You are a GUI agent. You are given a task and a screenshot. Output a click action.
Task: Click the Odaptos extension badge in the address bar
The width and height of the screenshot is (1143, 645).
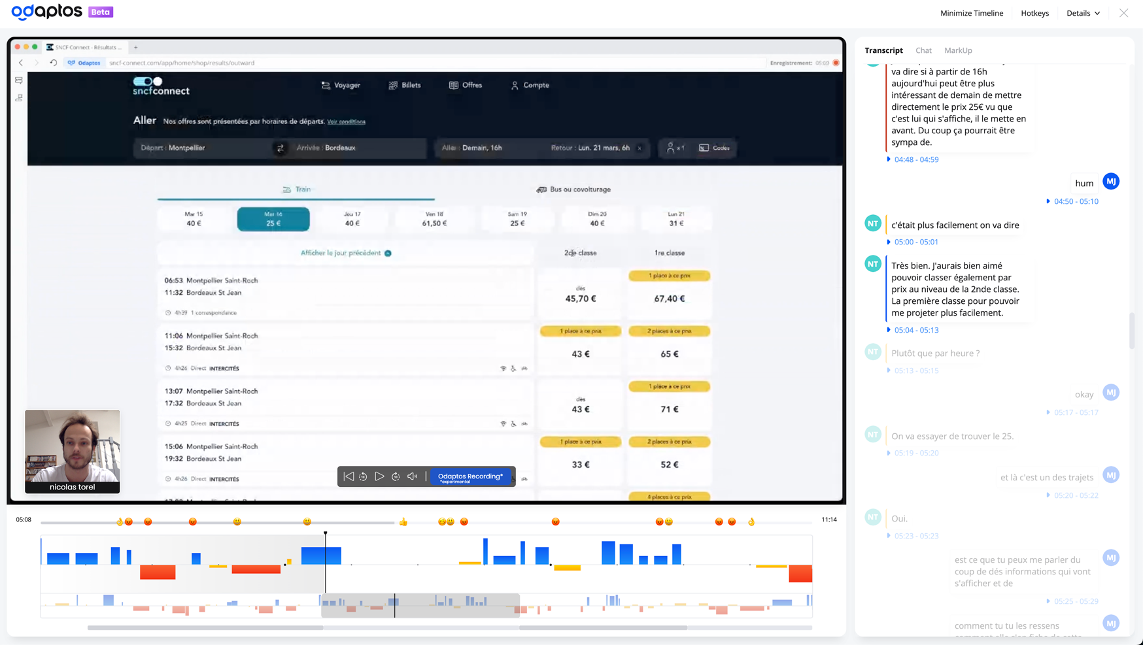click(84, 63)
